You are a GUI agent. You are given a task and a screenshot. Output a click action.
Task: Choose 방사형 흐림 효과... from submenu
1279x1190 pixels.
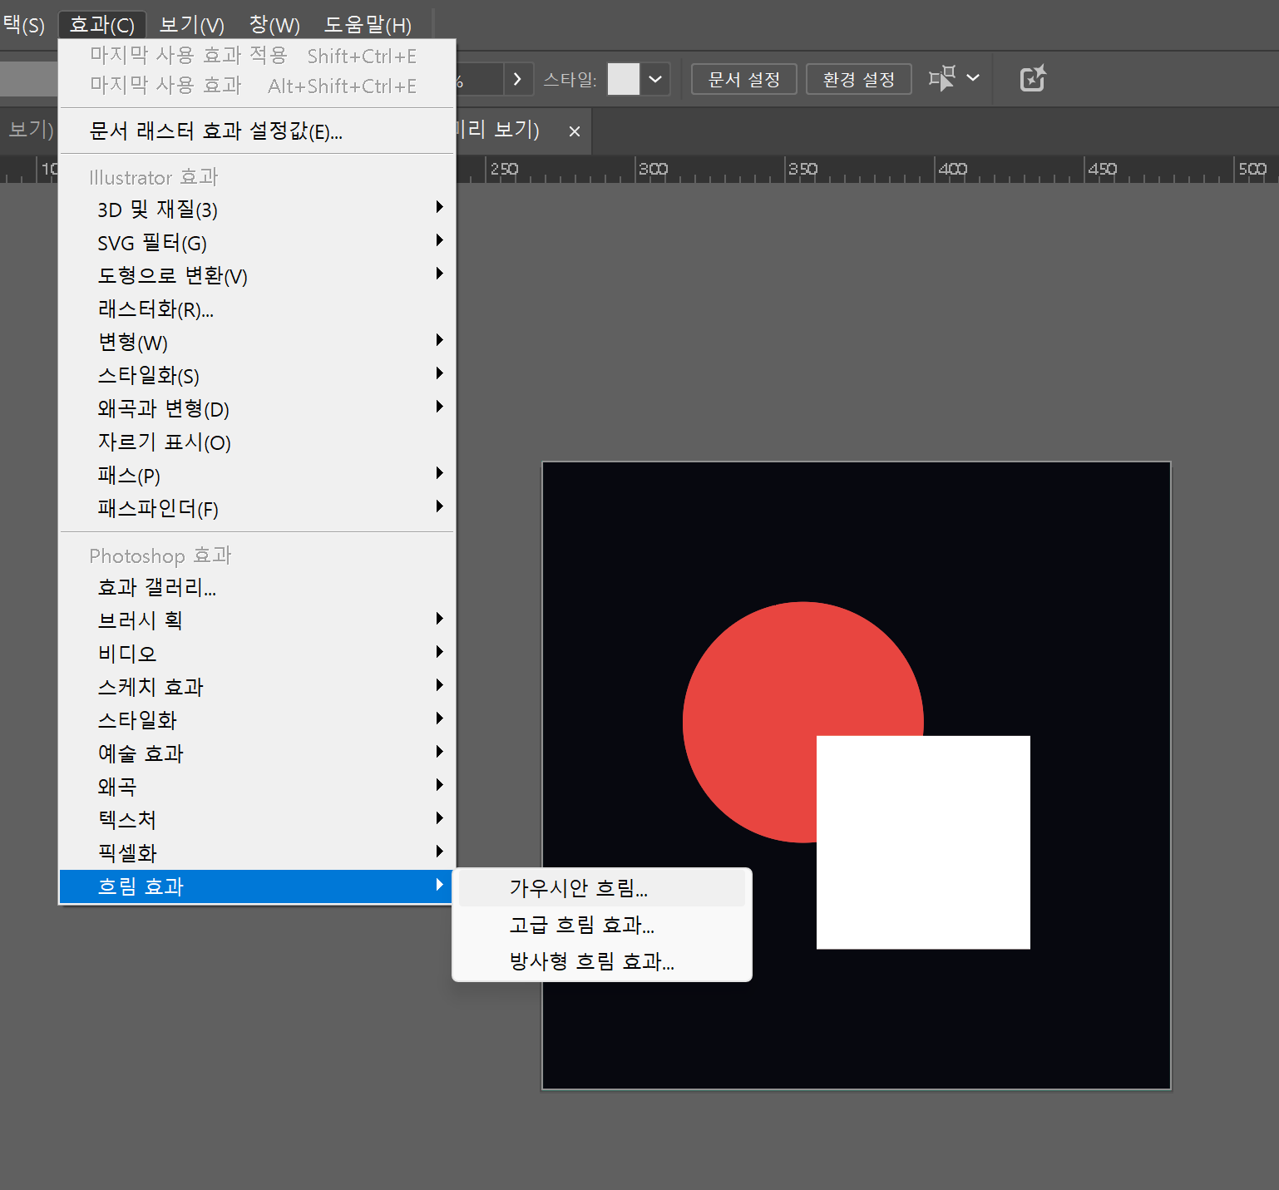(x=602, y=961)
